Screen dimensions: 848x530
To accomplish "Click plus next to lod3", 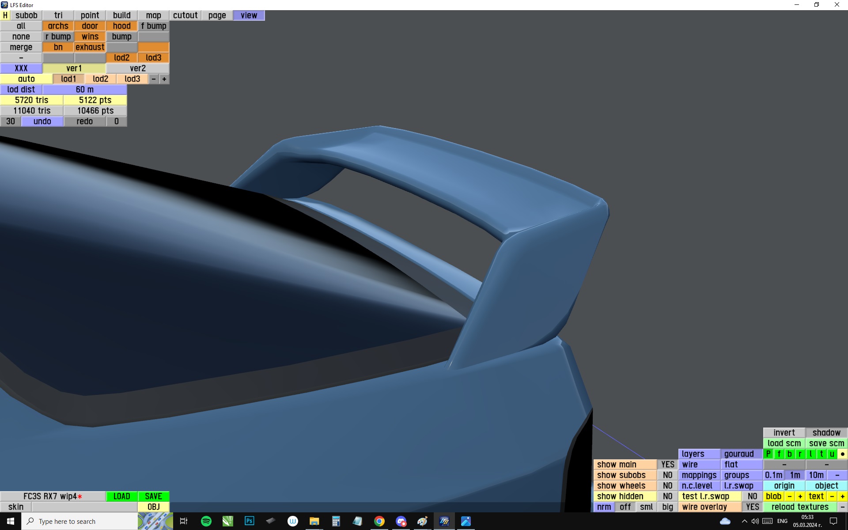I will (x=164, y=79).
